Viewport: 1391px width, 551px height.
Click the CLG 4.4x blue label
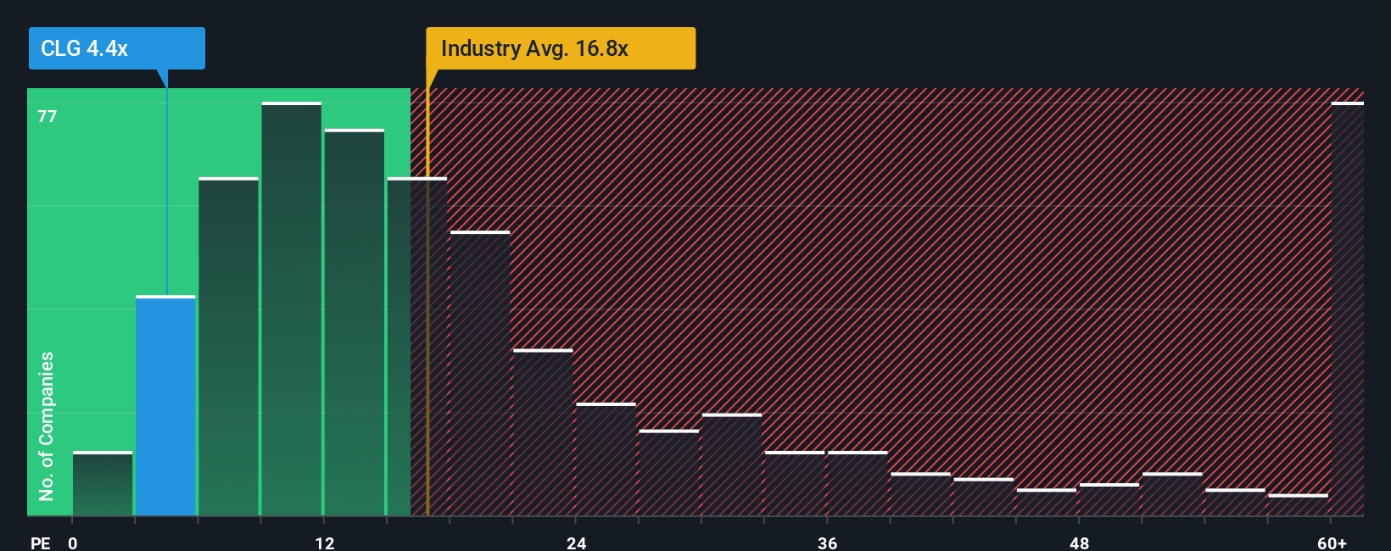(x=116, y=48)
